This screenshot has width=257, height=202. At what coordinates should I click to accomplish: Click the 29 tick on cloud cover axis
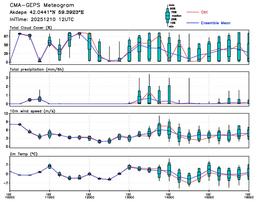pos(6,54)
